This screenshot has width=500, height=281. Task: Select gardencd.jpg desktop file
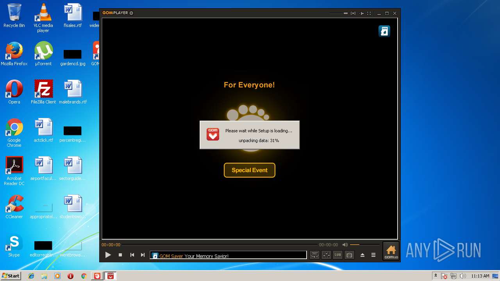(73, 58)
